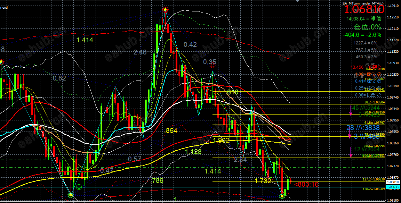Click the 0.42 ratio label on chart

point(190,45)
